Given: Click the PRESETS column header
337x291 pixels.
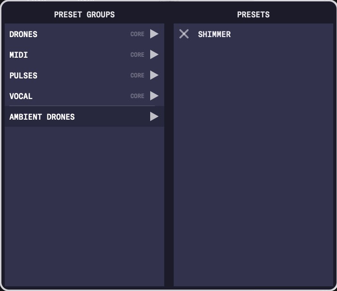Looking at the screenshot, I should click(x=253, y=15).
